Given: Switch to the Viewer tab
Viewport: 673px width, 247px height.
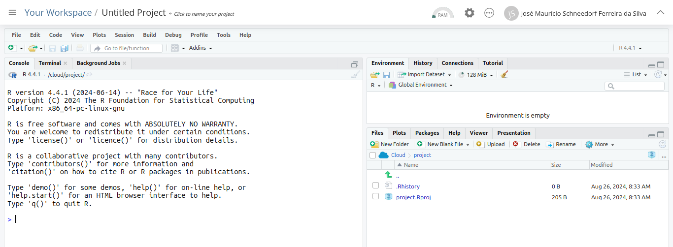Looking at the screenshot, I should [x=479, y=133].
